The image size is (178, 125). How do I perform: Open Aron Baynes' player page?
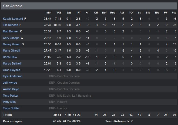pyautogui.click(x=11, y=70)
